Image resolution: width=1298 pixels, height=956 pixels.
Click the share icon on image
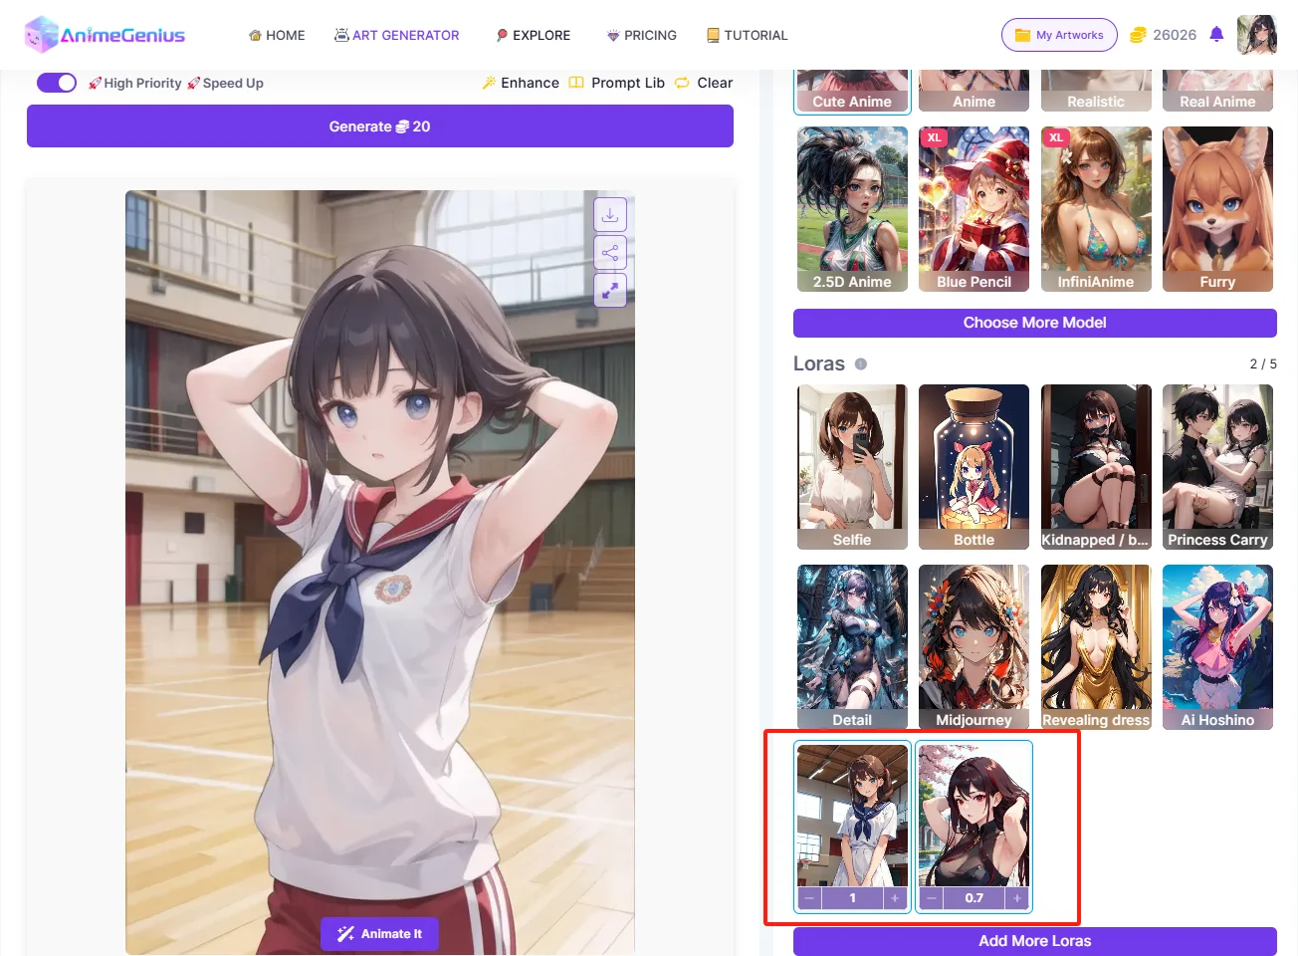[610, 253]
